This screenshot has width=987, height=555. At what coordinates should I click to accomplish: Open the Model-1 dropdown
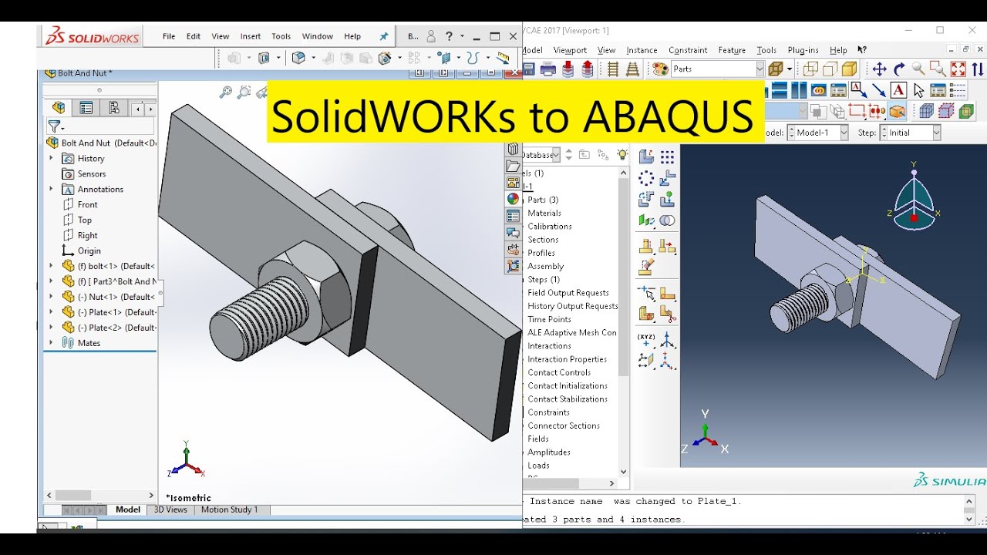coord(844,133)
